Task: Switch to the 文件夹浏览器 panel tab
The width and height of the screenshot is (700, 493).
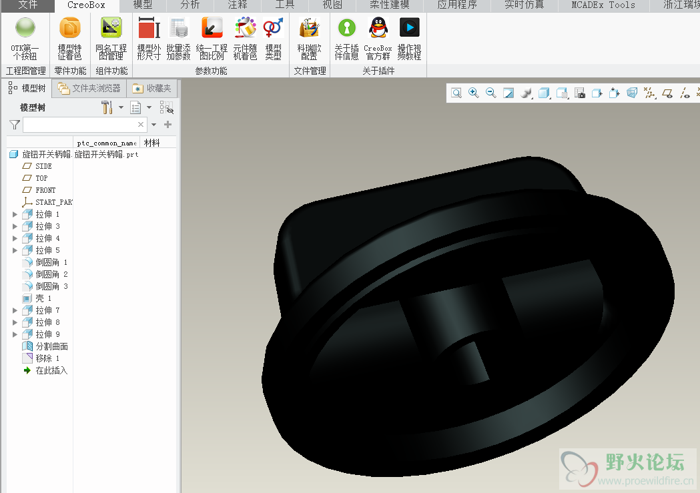Action: pyautogui.click(x=89, y=88)
